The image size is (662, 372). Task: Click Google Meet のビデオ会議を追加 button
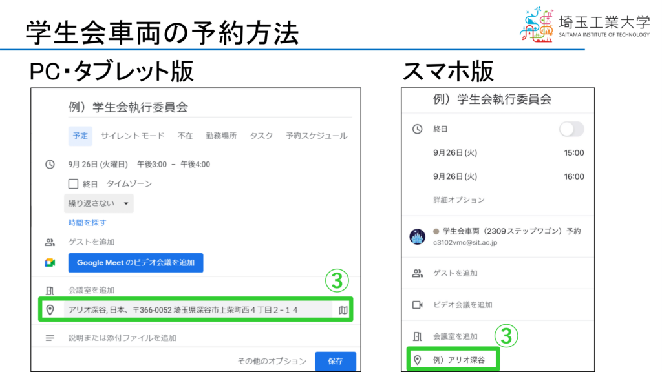[x=136, y=263]
